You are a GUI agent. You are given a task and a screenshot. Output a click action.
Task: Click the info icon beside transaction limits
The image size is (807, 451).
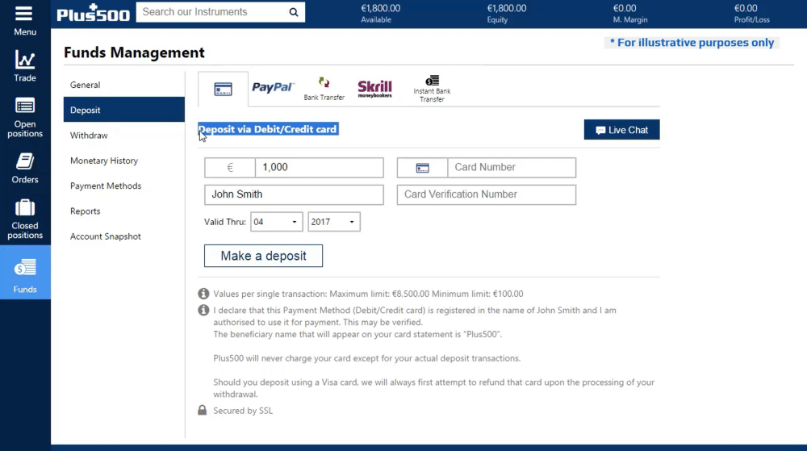pyautogui.click(x=203, y=294)
